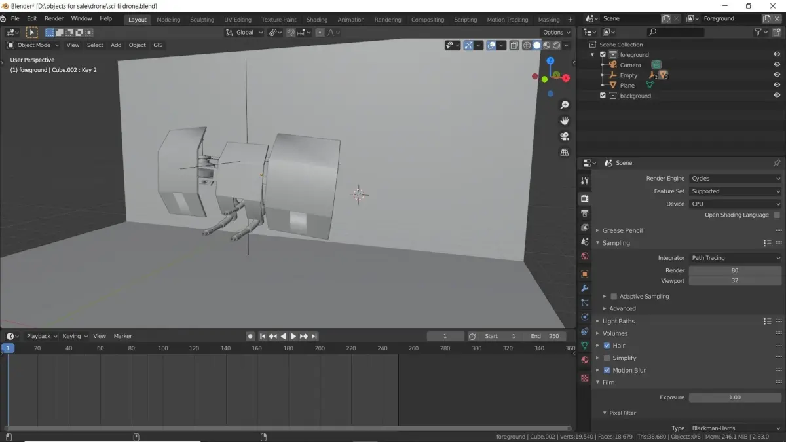Toggle visibility eye for background collection
Viewport: 786px width, 442px height.
coord(777,96)
